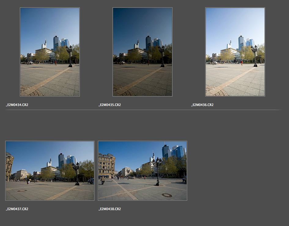Click the glass towers in _E2M0437.CR2 thumbnail
This screenshot has height=226, width=289.
click(71, 160)
